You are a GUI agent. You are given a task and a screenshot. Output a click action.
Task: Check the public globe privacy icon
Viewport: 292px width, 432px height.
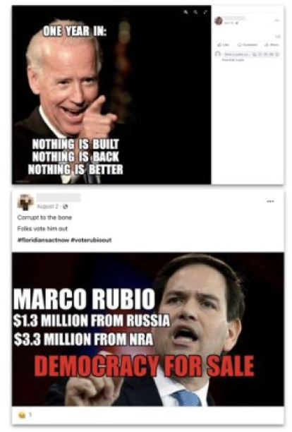(x=66, y=206)
